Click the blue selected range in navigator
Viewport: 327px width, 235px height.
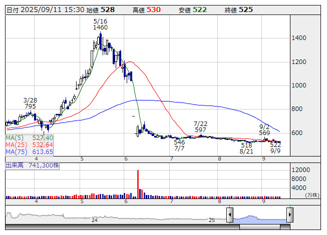pos(259,217)
